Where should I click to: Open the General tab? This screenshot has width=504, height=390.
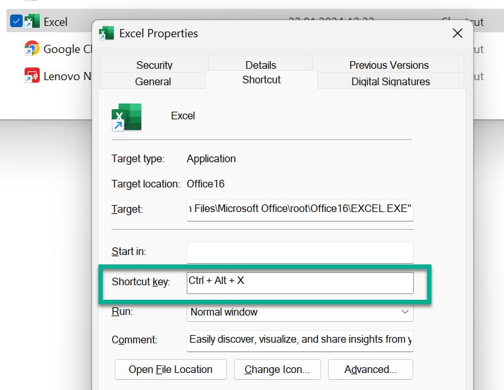153,81
